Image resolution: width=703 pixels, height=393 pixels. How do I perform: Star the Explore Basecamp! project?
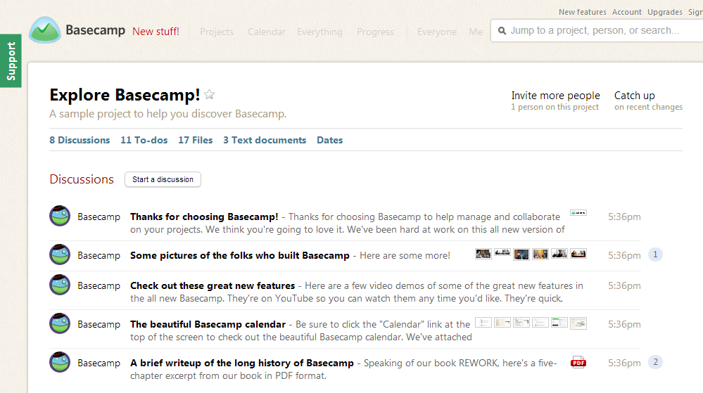click(210, 96)
